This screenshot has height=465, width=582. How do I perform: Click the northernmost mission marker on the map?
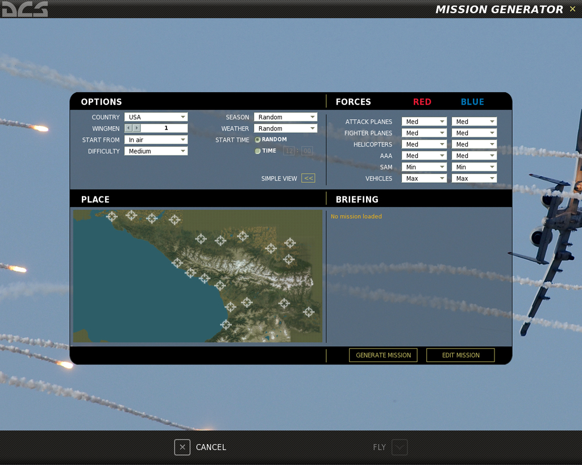tap(132, 215)
